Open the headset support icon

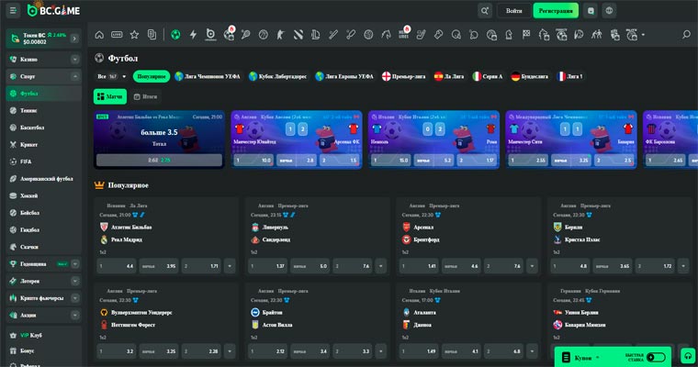coord(688,356)
